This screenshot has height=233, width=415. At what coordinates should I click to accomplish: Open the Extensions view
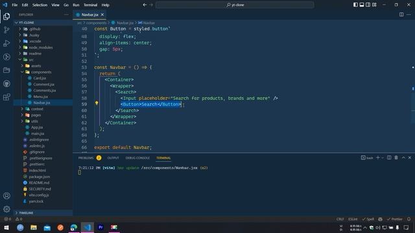6,97
